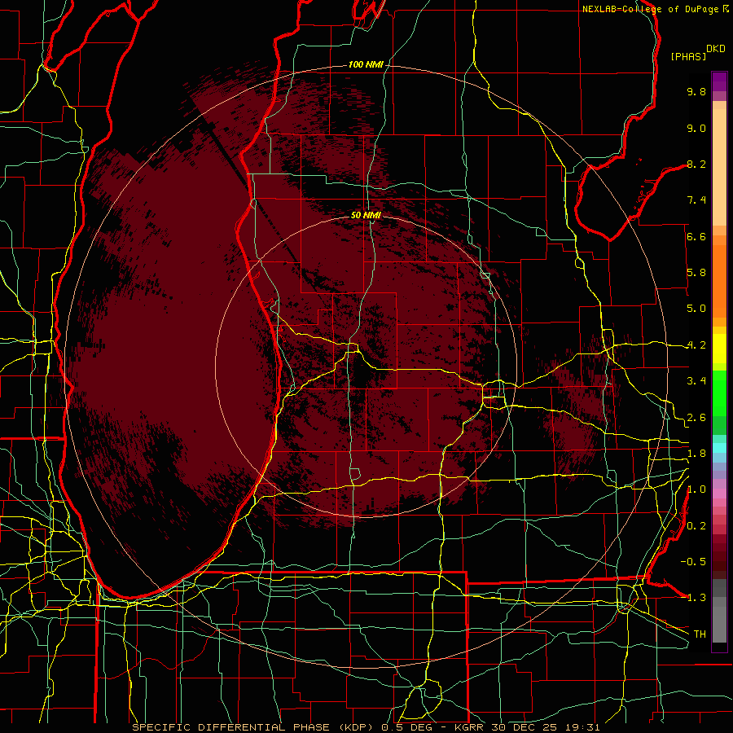
Task: Select the 100 NMI range ring label
Action: point(366,64)
